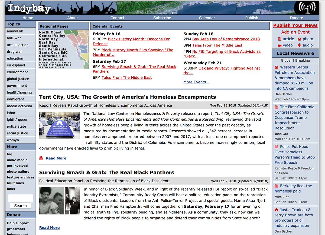The width and height of the screenshot is (325, 235).
Task: Click the More Events link
Action: (x=197, y=82)
